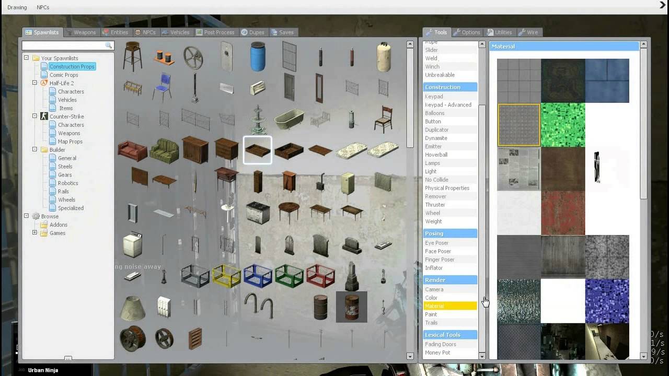Image resolution: width=669 pixels, height=376 pixels.
Task: Switch to the Vehicles tab
Action: tap(176, 32)
